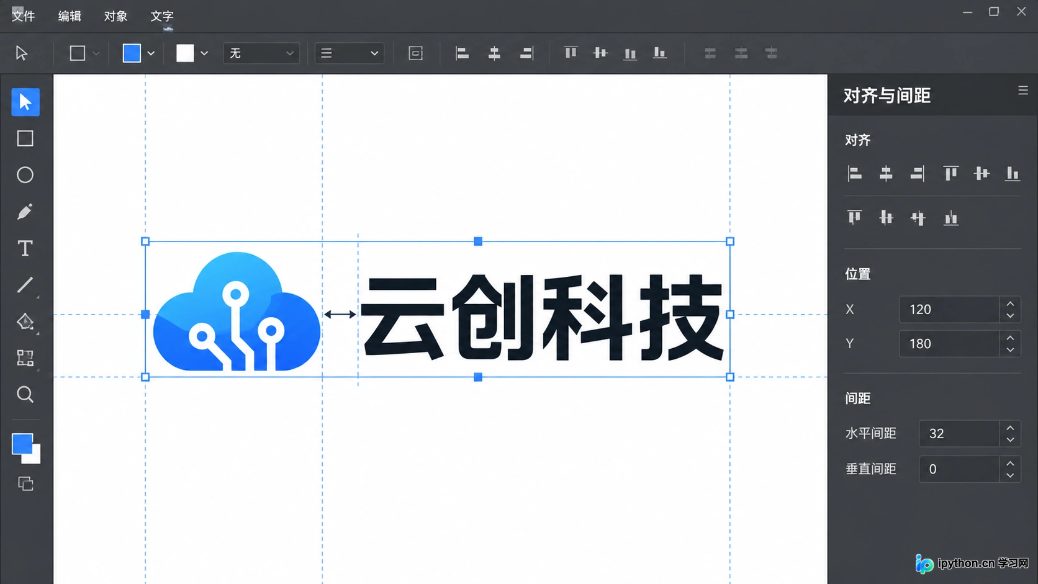Expand the white stroke color dropdown arrow
Viewport: 1038px width, 584px height.
tap(204, 53)
